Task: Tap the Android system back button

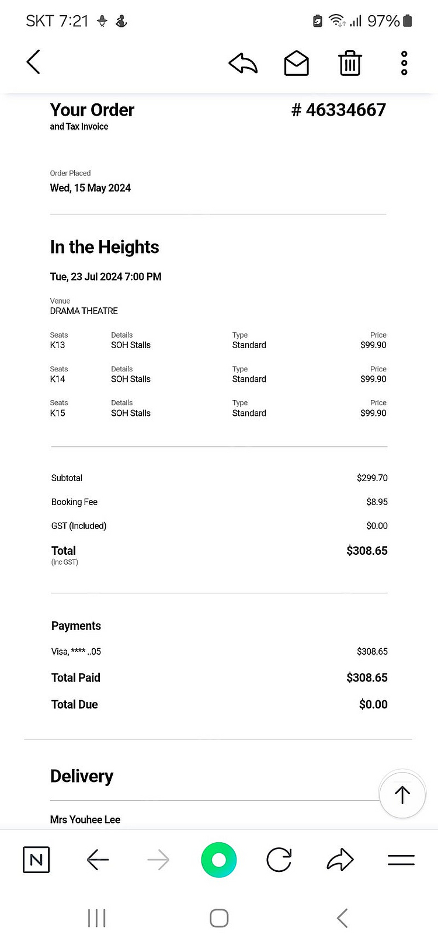Action: point(342,918)
